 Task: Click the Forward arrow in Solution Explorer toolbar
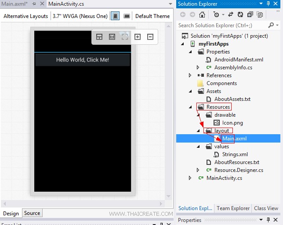(192, 14)
